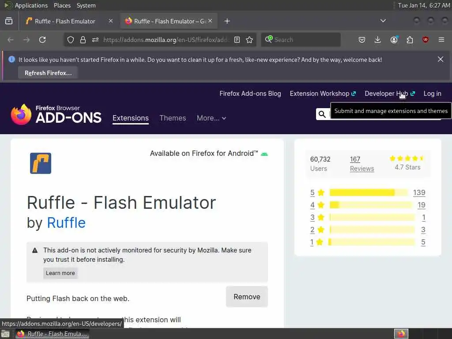This screenshot has height=339, width=452.
Task: Open the Themes navigation item
Action: (x=173, y=118)
